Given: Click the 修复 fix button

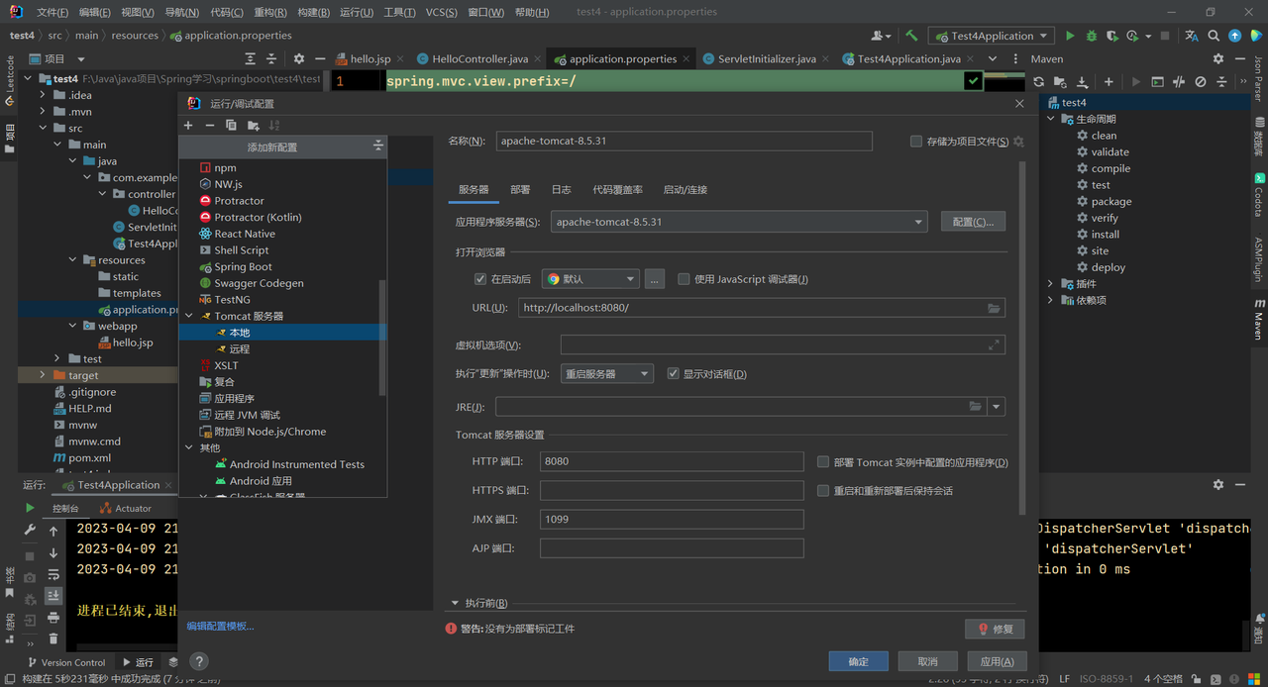Looking at the screenshot, I should 995,629.
